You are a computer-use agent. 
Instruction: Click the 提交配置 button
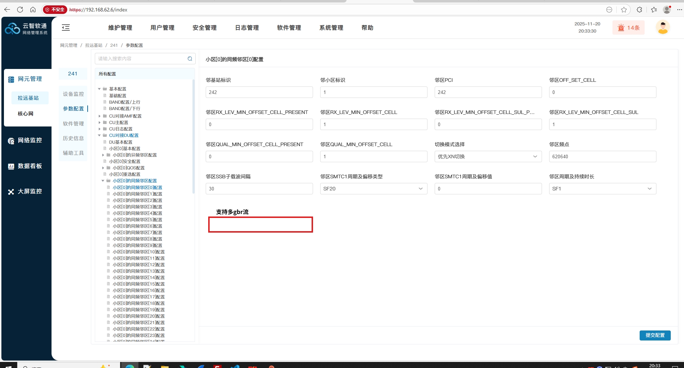pos(655,335)
